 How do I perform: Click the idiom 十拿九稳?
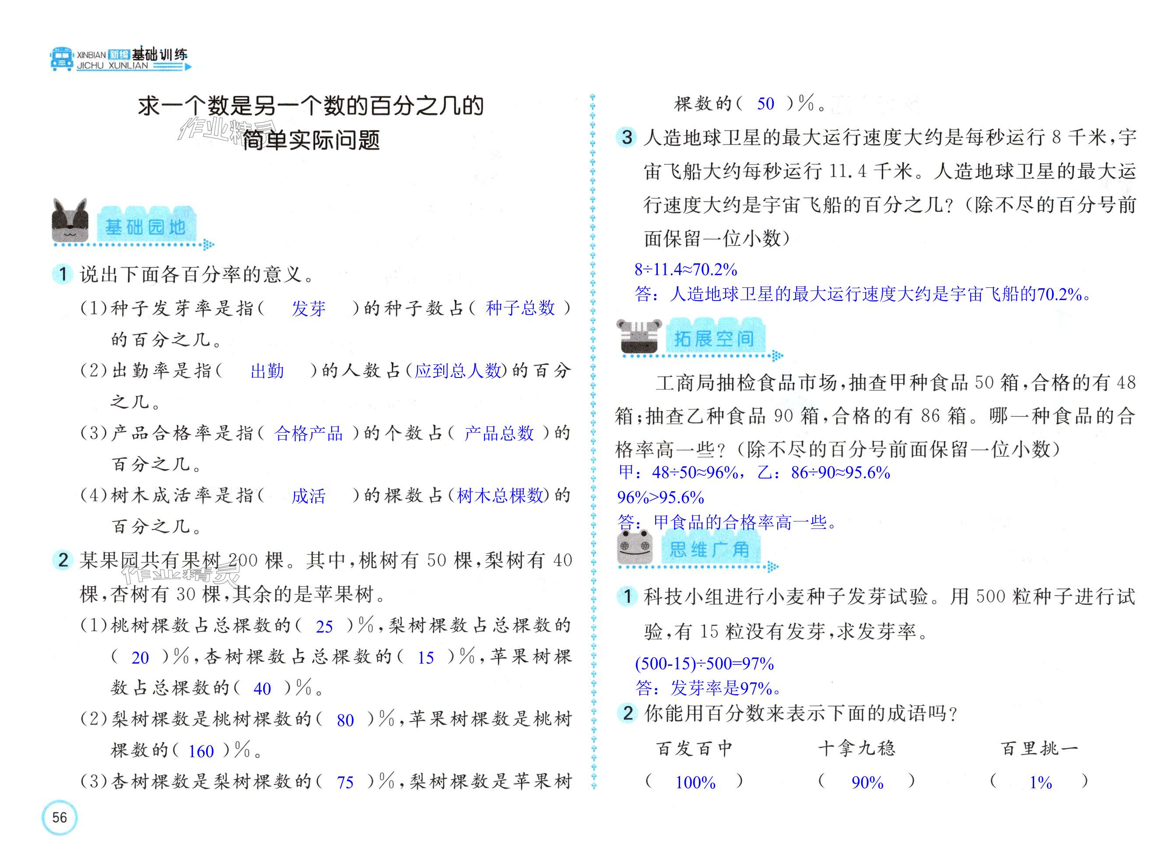857,748
